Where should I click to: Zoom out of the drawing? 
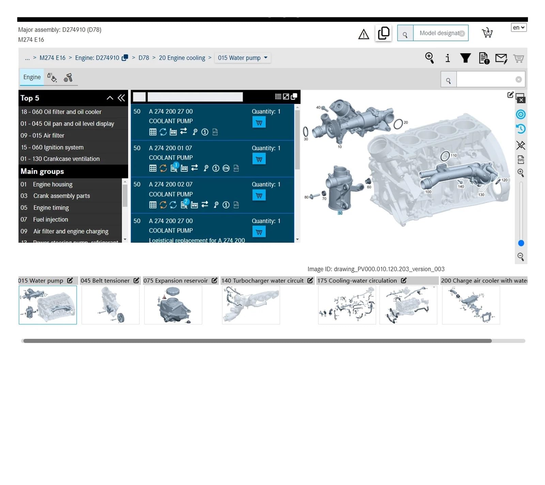tap(520, 256)
